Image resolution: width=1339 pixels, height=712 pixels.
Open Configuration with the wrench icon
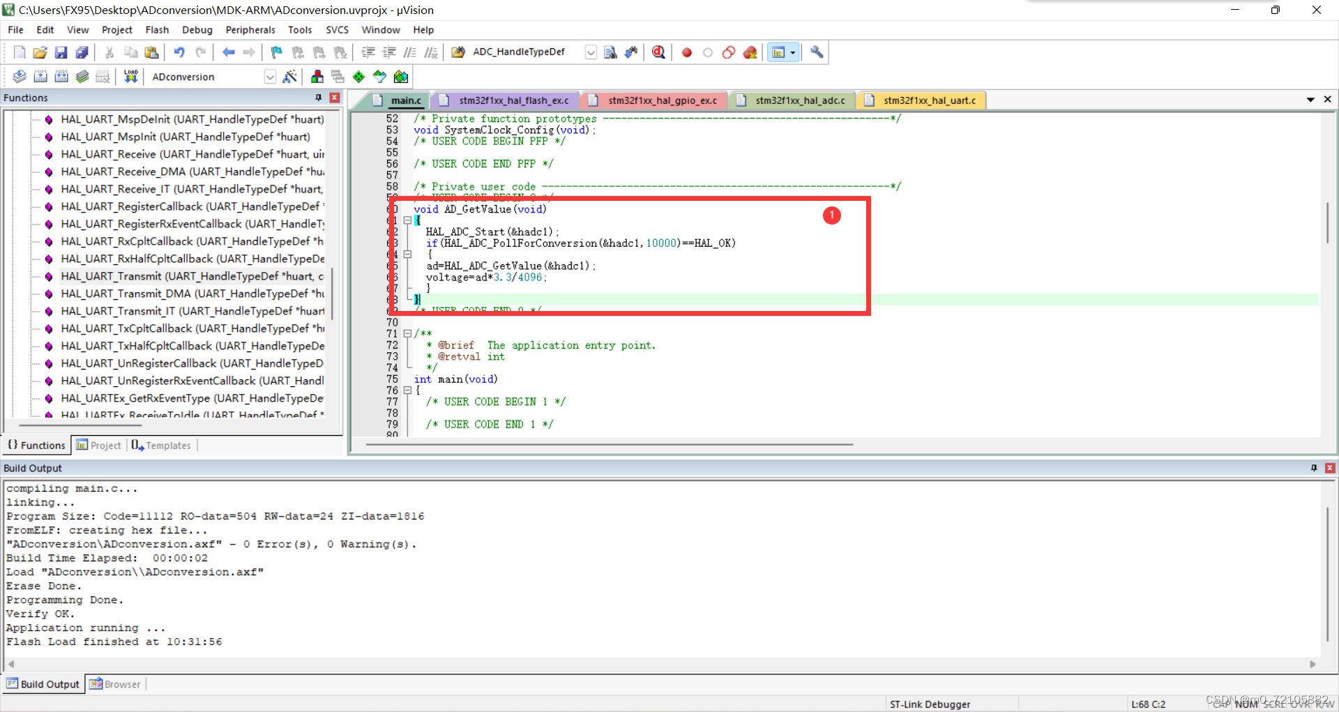(x=816, y=52)
